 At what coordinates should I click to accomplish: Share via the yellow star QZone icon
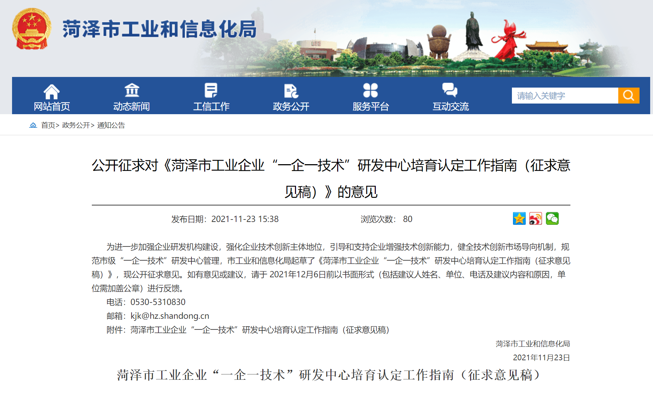[x=519, y=219]
